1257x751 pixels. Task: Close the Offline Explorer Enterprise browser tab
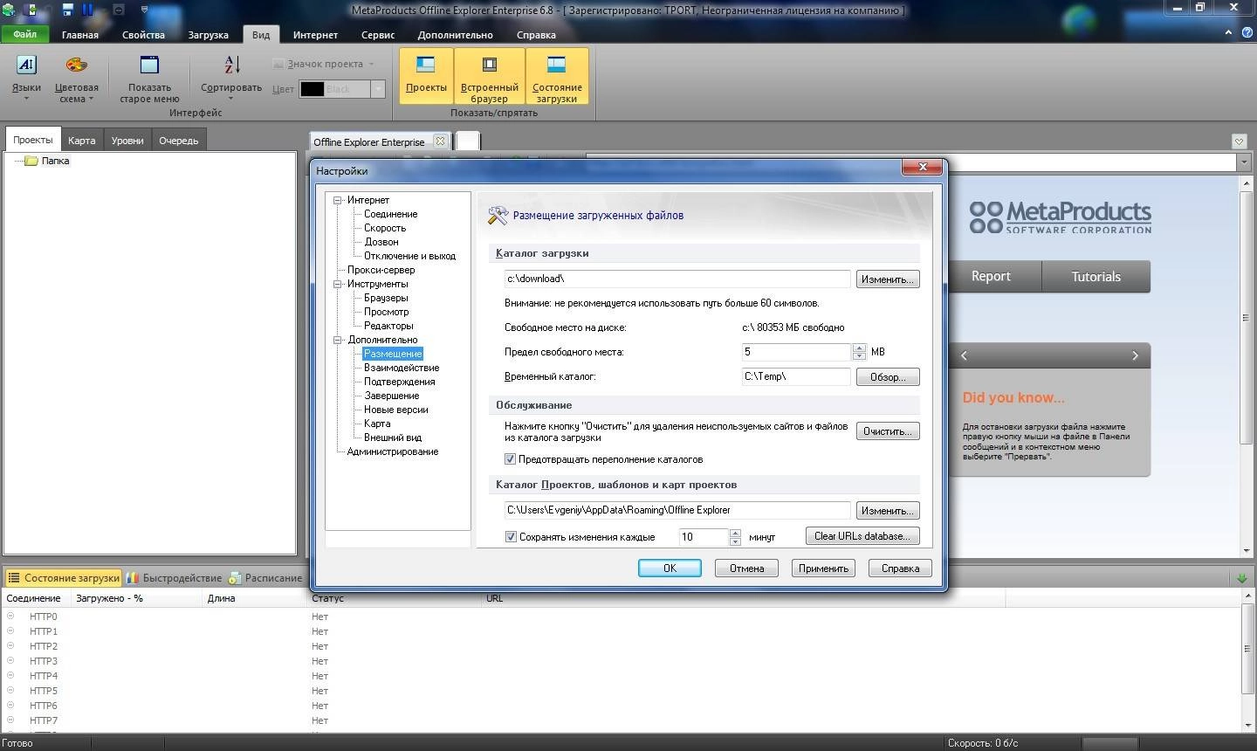pyautogui.click(x=440, y=141)
